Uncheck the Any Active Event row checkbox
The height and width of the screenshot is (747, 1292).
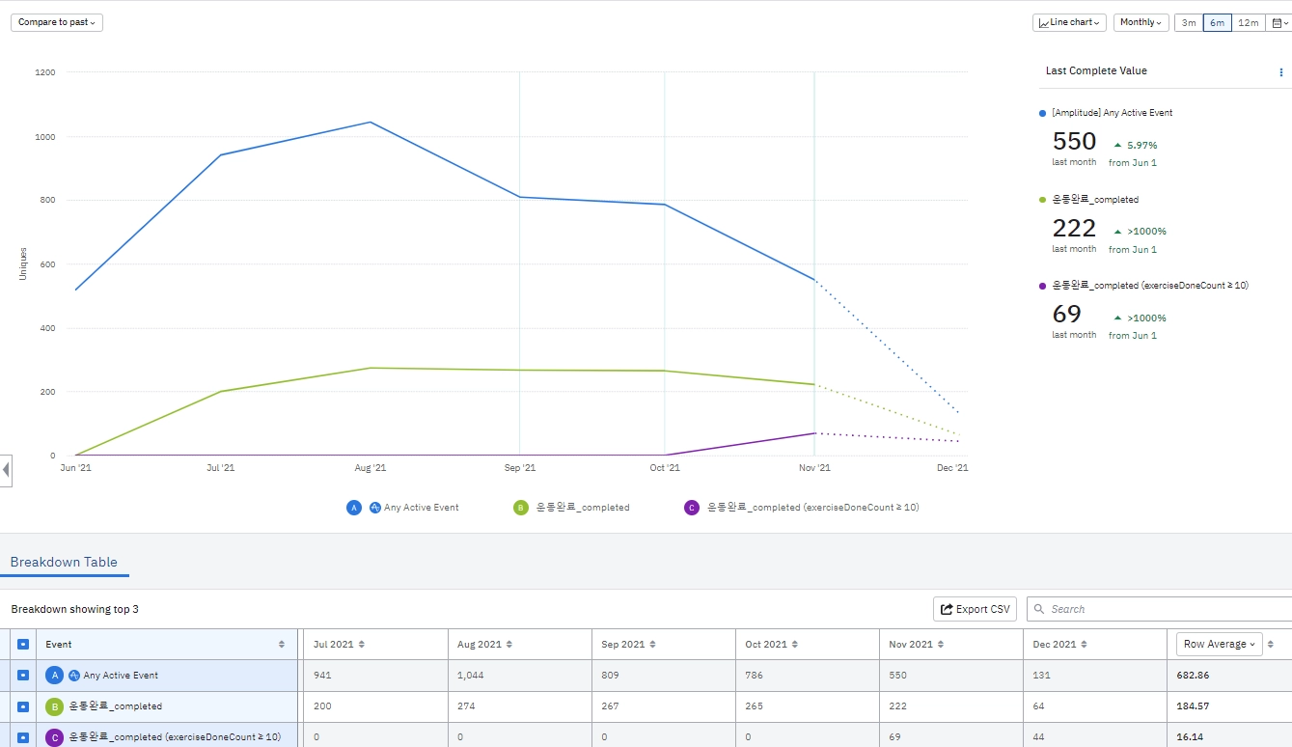coord(23,676)
